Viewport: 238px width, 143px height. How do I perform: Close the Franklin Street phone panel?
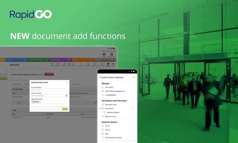pos(133,78)
